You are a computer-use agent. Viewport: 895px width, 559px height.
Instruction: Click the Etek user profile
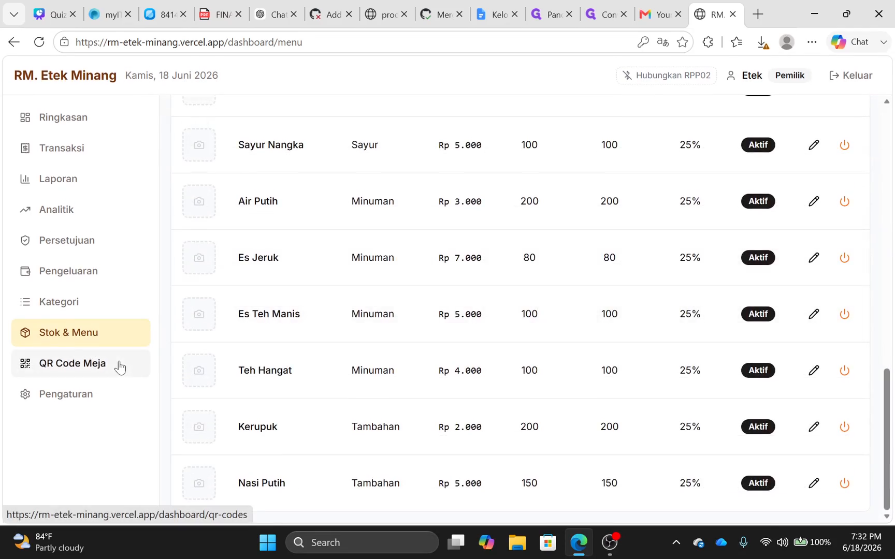point(744,76)
